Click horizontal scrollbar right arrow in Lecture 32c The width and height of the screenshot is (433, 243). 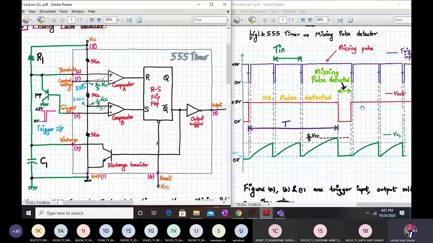(x=224, y=202)
